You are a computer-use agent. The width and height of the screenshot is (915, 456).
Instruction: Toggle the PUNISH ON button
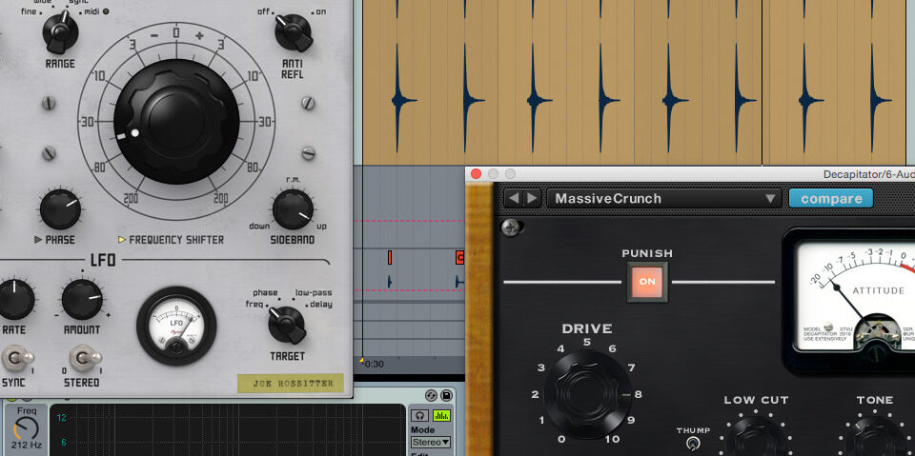[647, 282]
